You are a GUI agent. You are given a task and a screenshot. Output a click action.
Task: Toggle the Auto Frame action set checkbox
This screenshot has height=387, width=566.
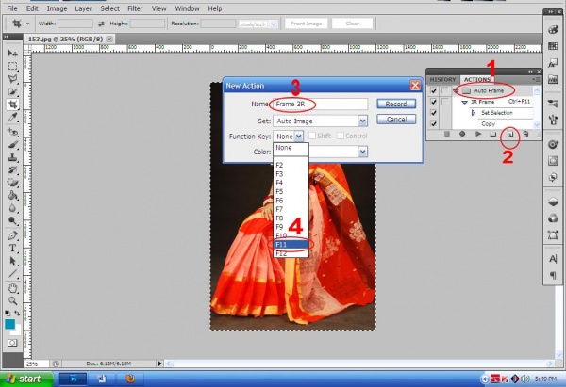tap(433, 90)
